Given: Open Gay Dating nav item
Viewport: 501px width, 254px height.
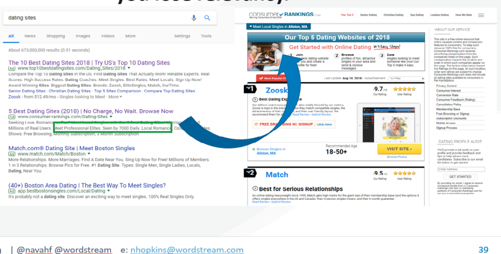Looking at the screenshot, I should click(417, 15).
